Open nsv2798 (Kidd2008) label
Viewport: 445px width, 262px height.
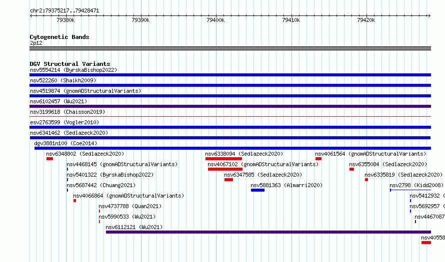click(416, 185)
